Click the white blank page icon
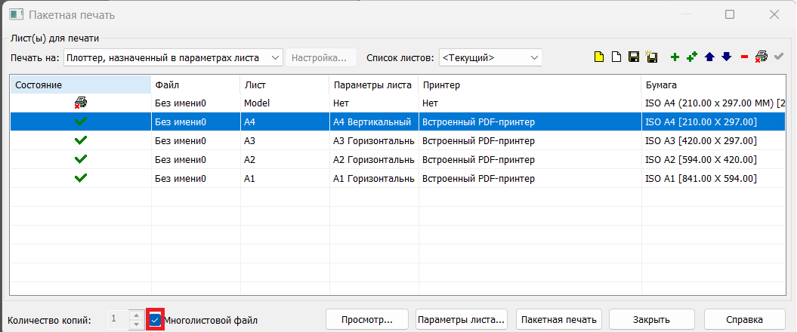 pyautogui.click(x=616, y=57)
